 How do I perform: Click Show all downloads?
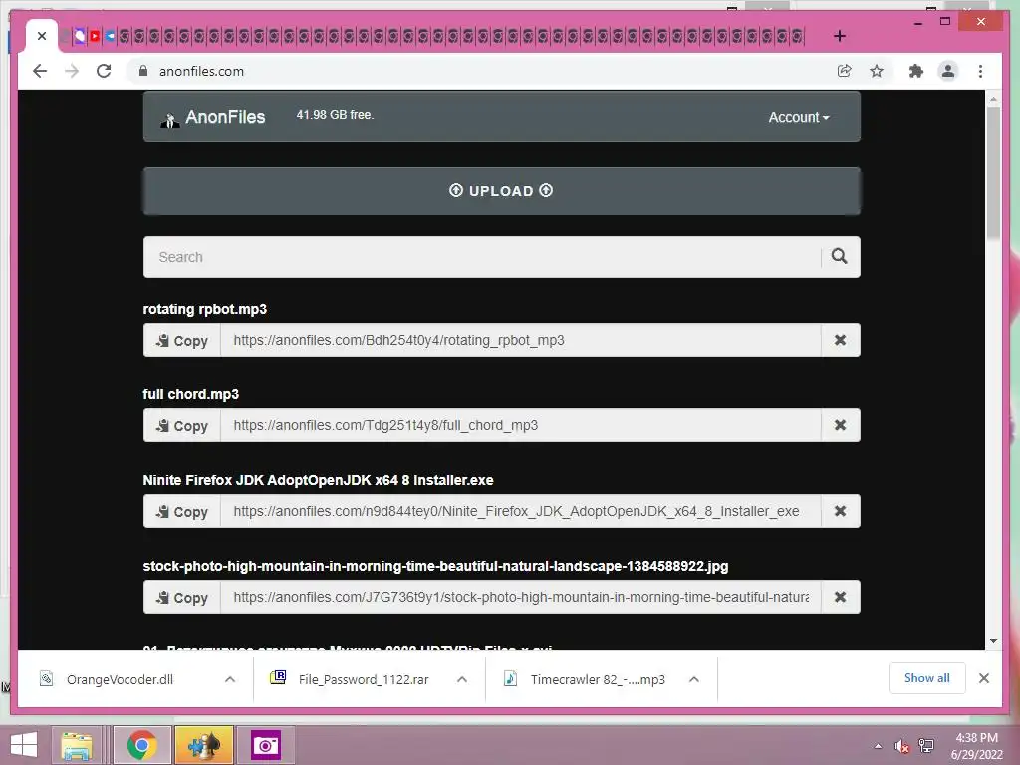click(927, 678)
